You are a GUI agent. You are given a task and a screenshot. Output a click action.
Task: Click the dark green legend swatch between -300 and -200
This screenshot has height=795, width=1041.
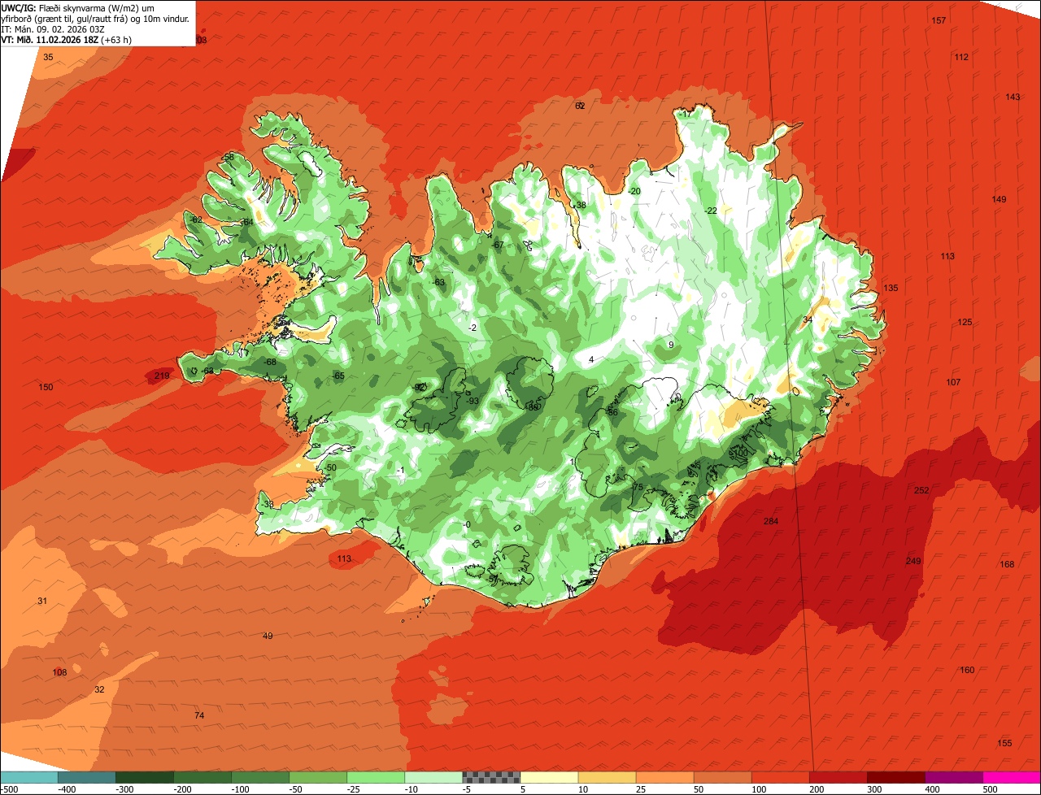click(x=145, y=776)
